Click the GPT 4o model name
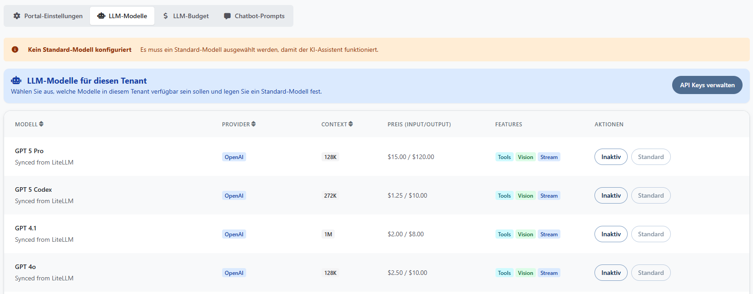 (25, 267)
